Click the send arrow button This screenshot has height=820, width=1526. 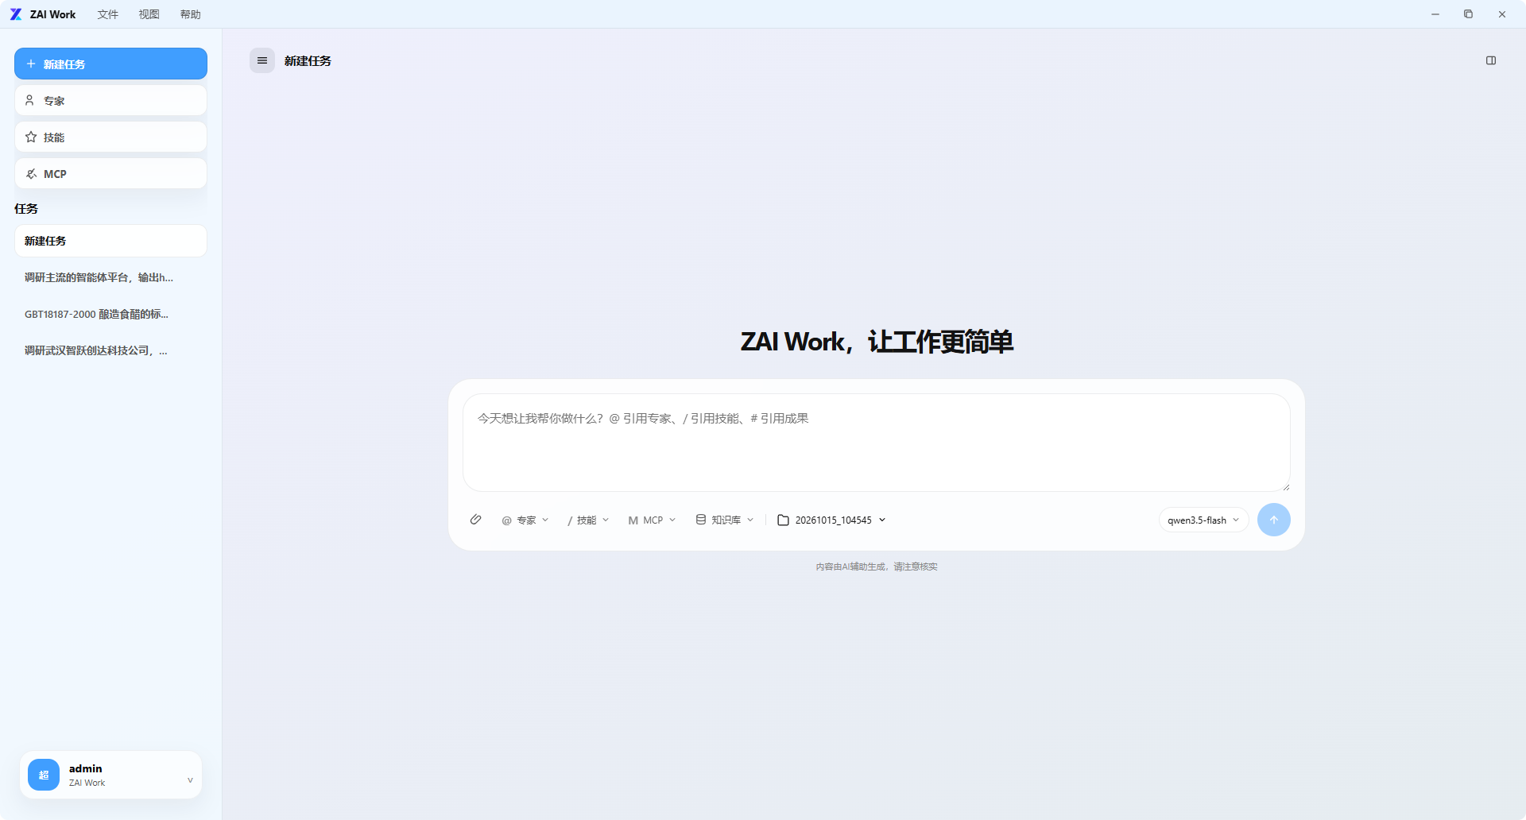tap(1274, 520)
